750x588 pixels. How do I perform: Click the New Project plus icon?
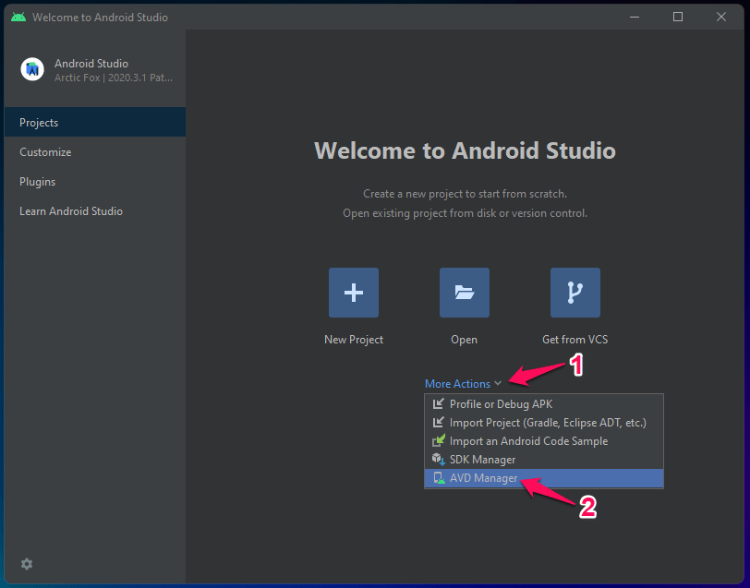(x=354, y=293)
